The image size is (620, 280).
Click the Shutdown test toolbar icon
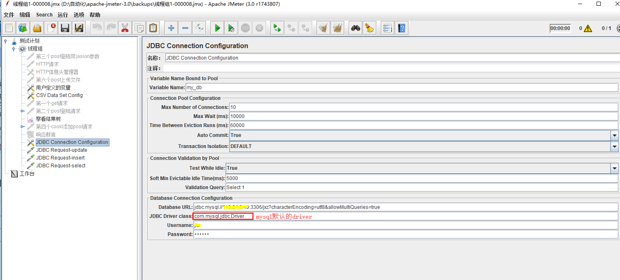pos(259,28)
